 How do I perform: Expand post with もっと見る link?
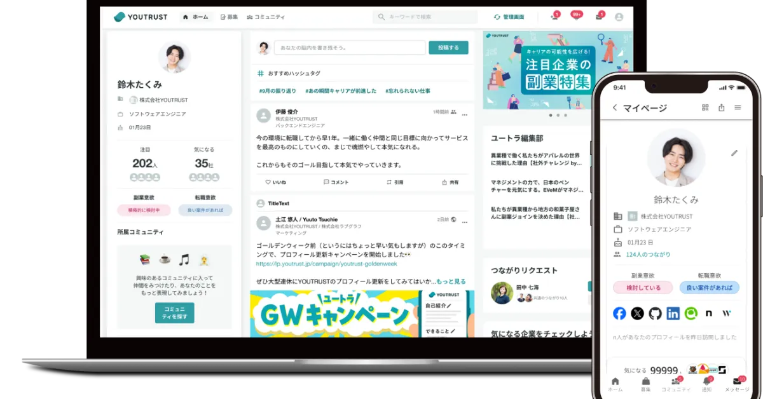coord(451,281)
